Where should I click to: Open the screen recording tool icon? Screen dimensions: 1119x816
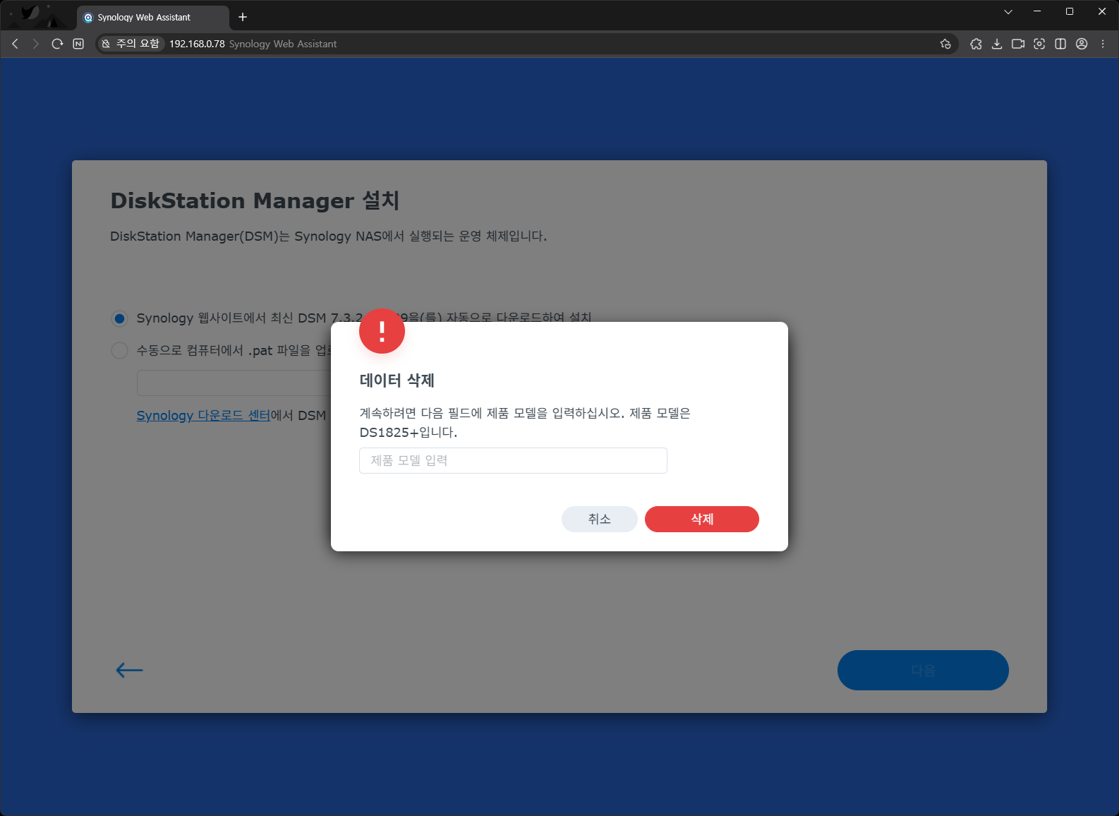click(1018, 44)
